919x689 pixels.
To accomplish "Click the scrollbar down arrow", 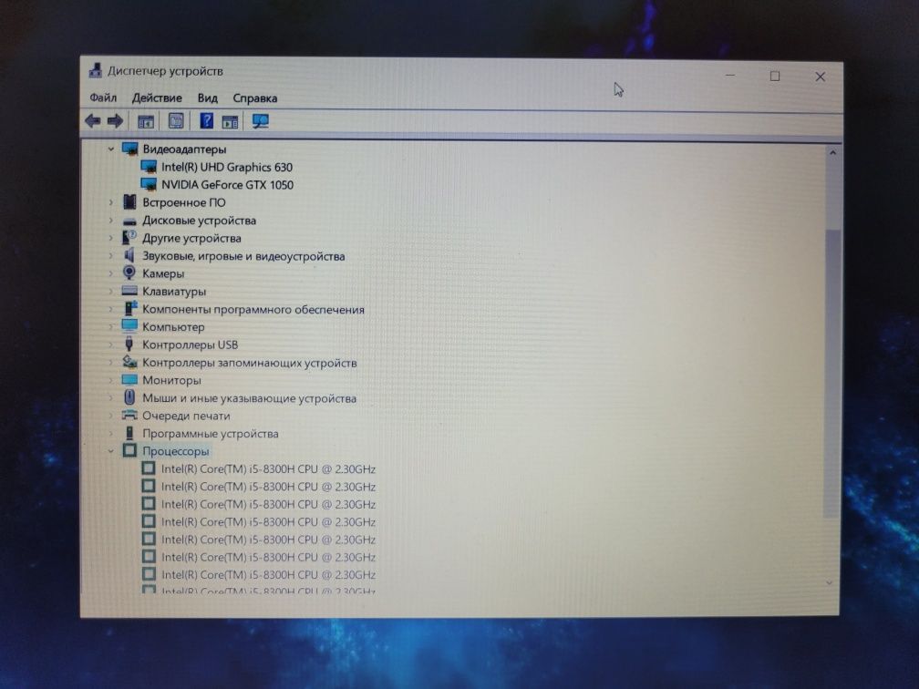I will click(x=829, y=582).
